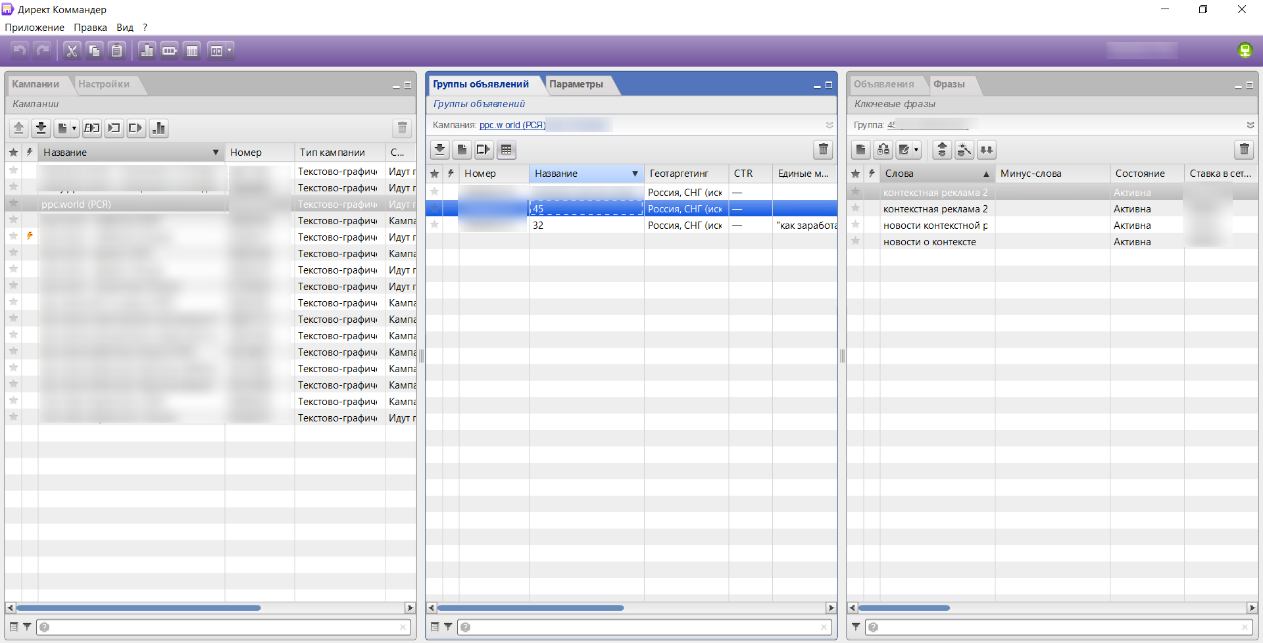Click the upload arrow icon in the Кампании panel toolbar
The image size is (1263, 643).
tap(18, 128)
